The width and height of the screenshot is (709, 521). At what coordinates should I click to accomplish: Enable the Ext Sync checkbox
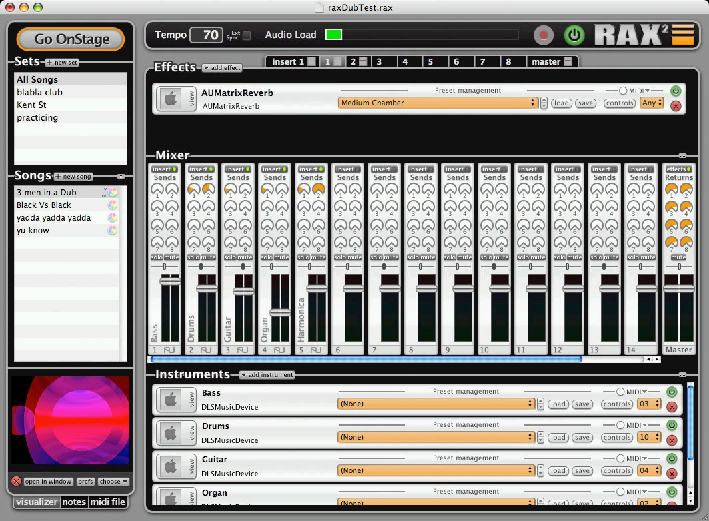[247, 35]
